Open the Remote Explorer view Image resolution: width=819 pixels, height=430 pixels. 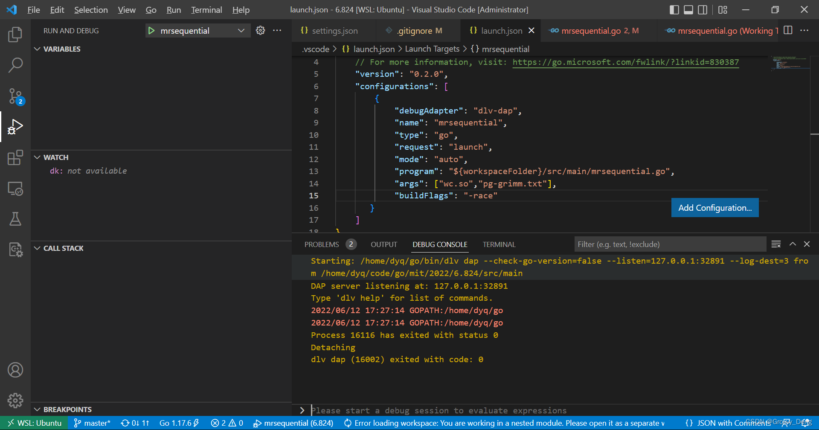15,188
